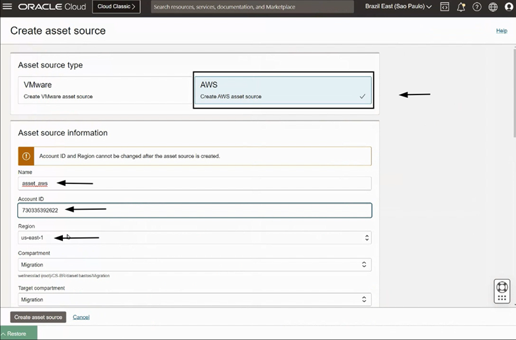Image resolution: width=516 pixels, height=340 pixels.
Task: Open the hamburger navigation menu
Action: click(x=8, y=7)
